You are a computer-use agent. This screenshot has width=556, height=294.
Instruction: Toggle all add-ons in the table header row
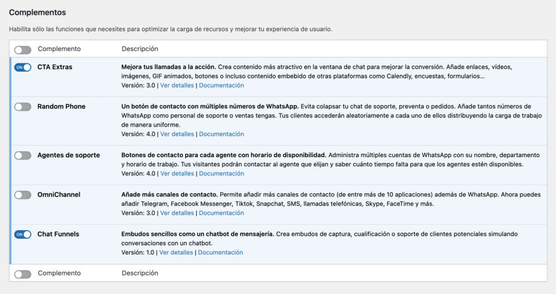pos(23,50)
